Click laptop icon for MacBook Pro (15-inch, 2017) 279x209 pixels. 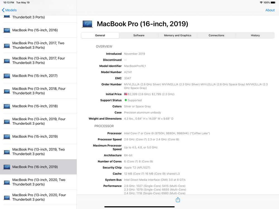click(x=7, y=76)
